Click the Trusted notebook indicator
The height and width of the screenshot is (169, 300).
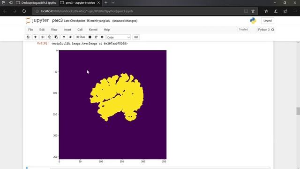243,30
